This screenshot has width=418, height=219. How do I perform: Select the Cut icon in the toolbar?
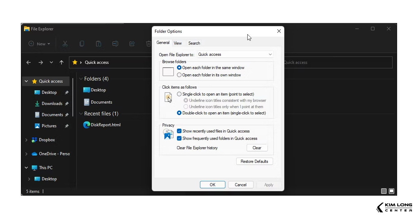pos(65,44)
